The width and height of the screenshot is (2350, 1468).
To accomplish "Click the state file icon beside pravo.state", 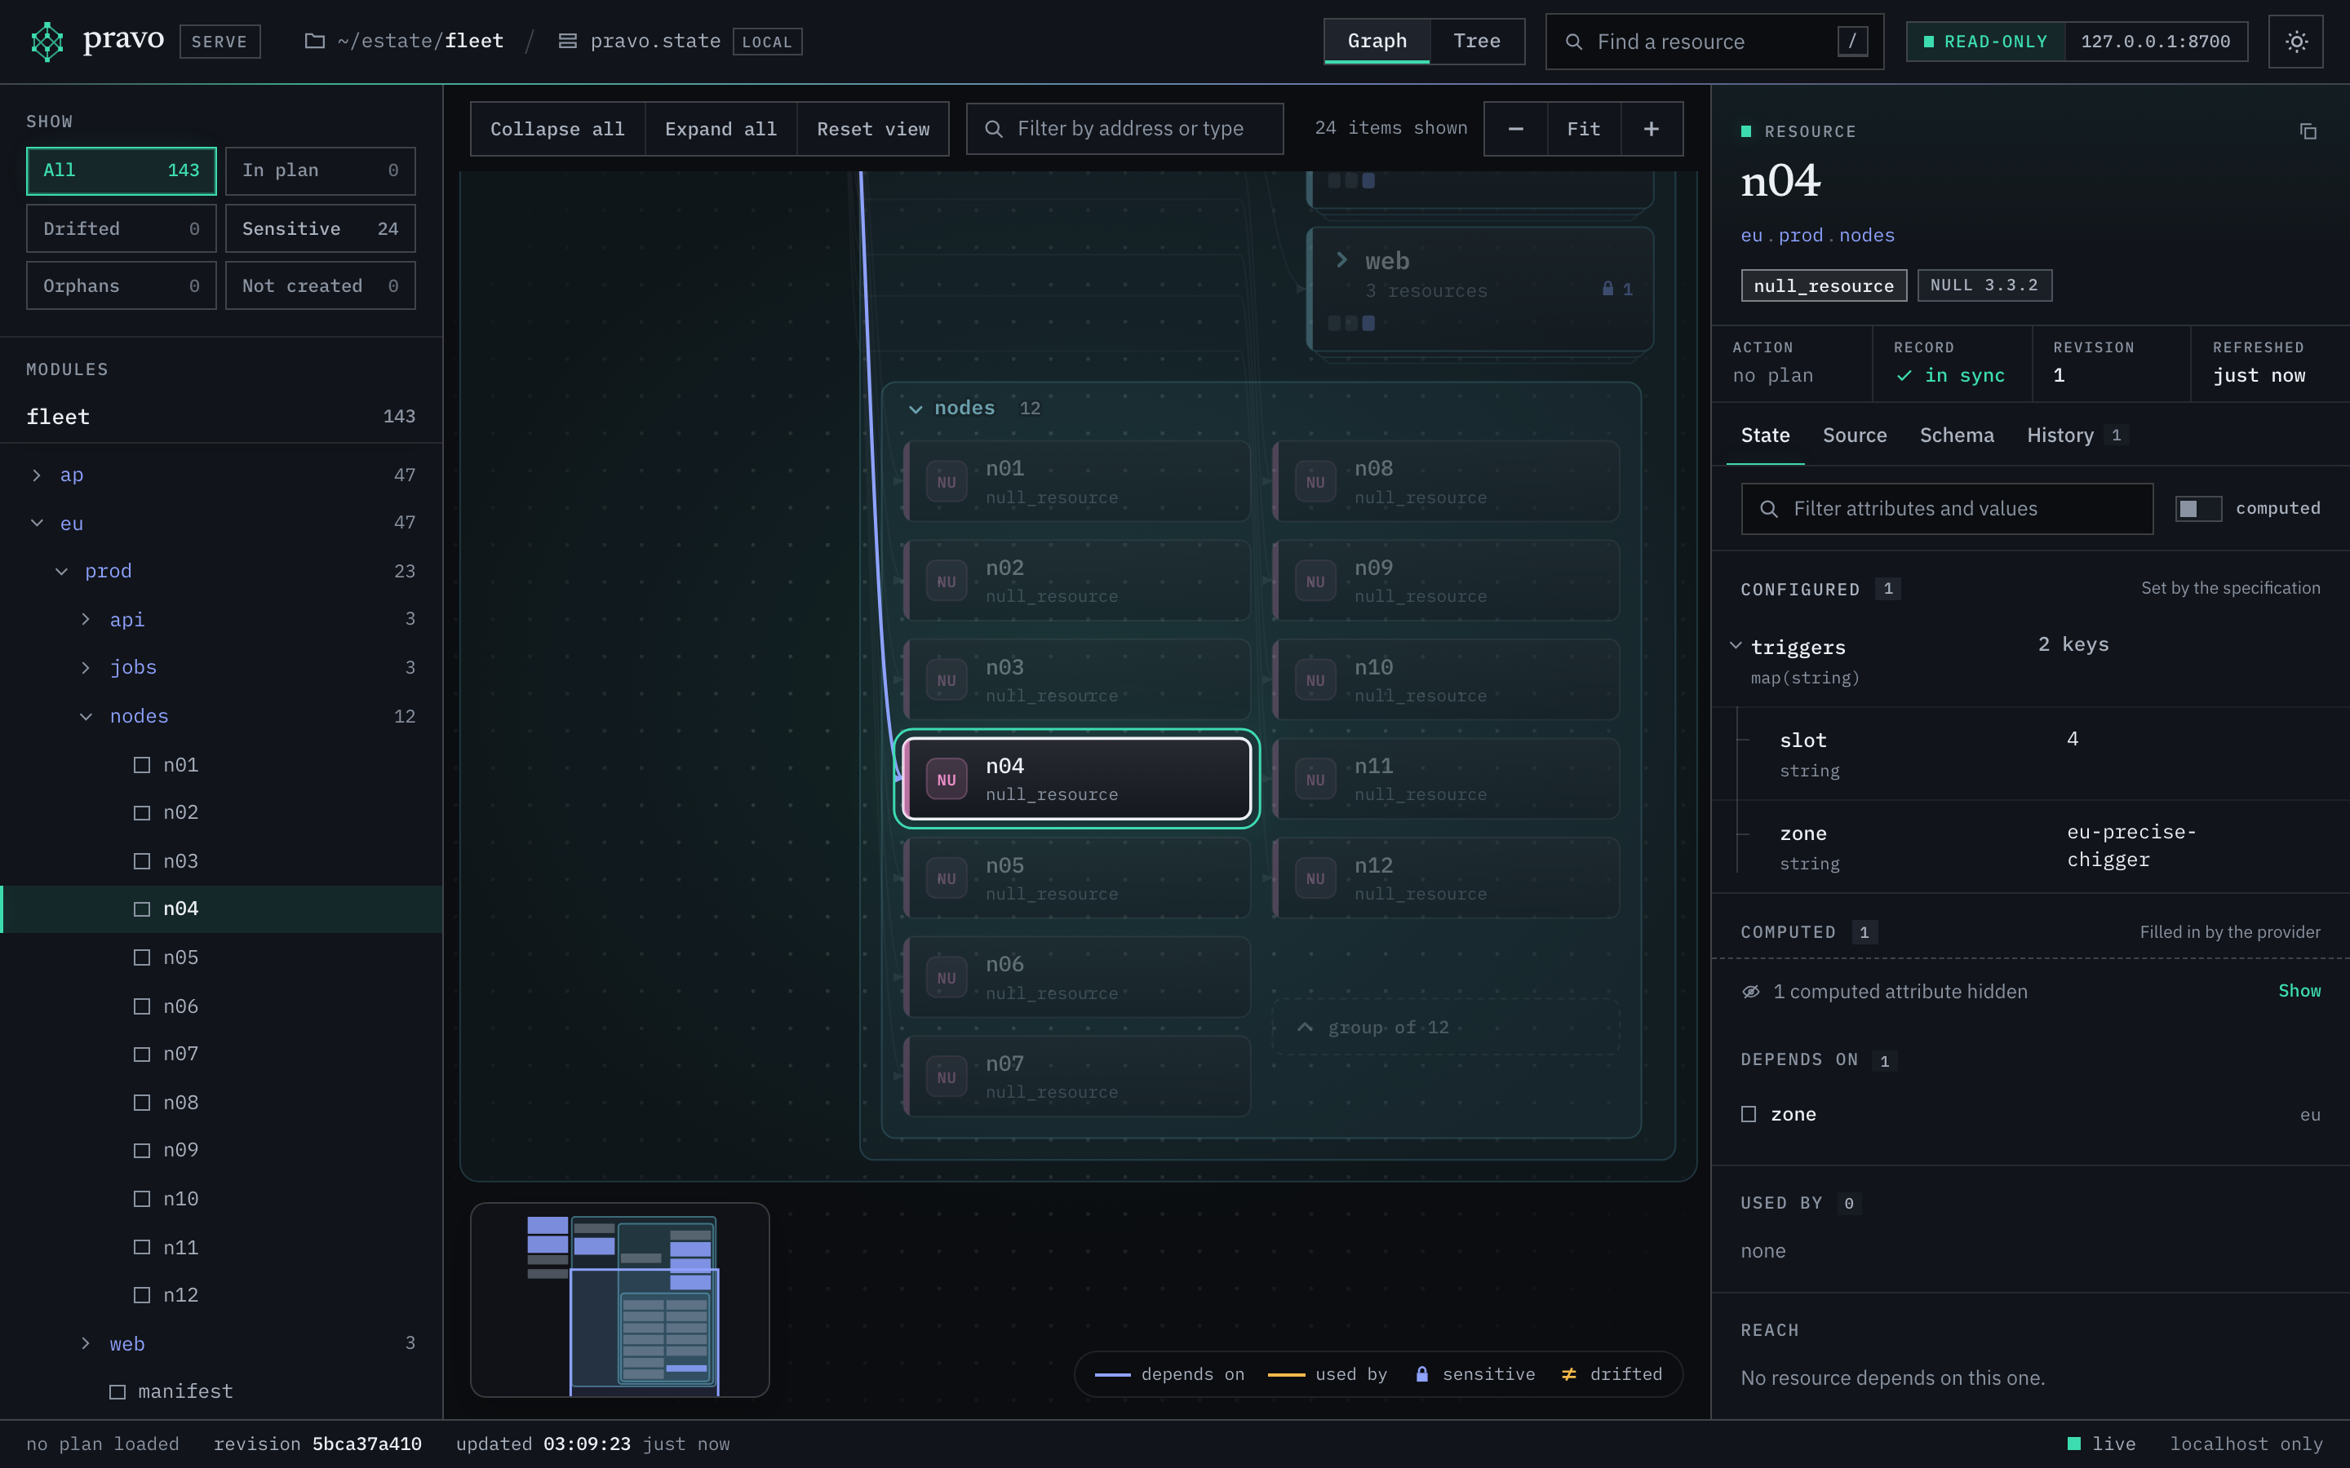I will click(568, 41).
